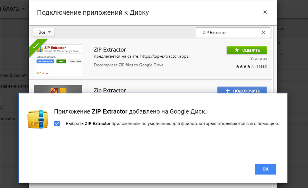
Task: Close the Подключение приложений к Диску window
Action: pyautogui.click(x=265, y=12)
